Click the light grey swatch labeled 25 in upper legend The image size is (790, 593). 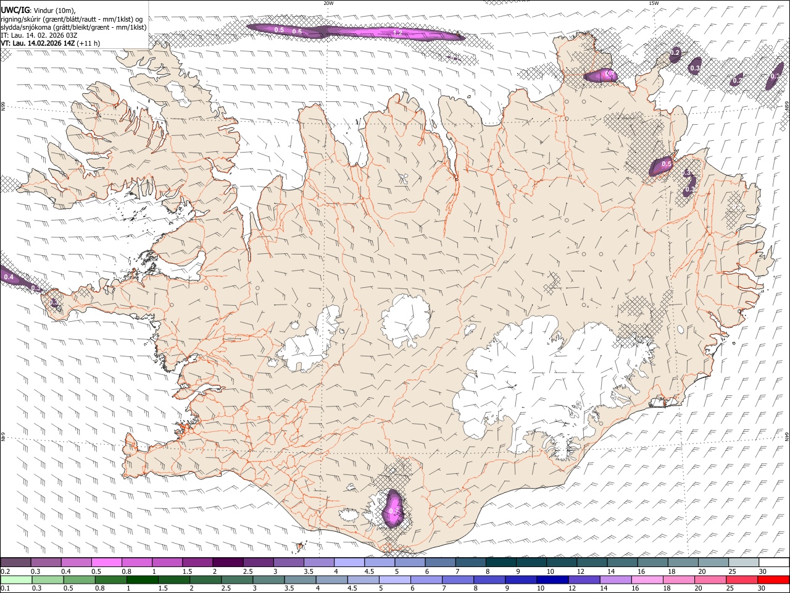coord(744,562)
